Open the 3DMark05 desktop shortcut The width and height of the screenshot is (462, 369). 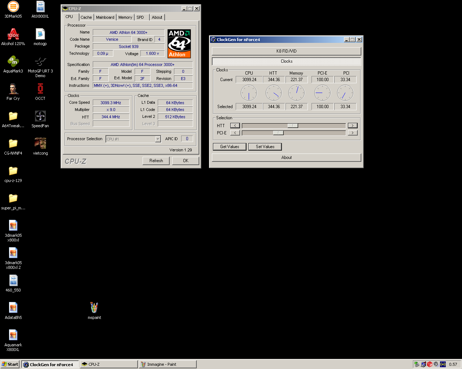tap(13, 9)
